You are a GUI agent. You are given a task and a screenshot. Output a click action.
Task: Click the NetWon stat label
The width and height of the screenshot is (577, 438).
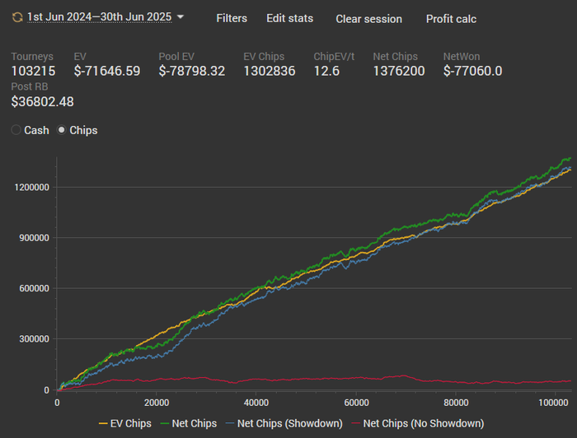(462, 57)
